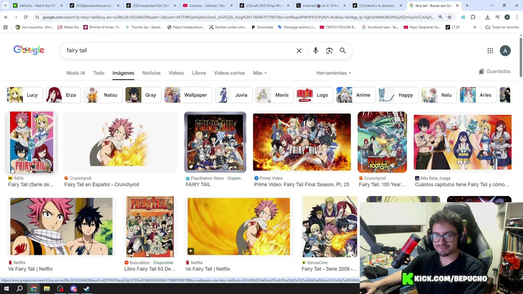Go back one page in Chrome
Screen dimensions: 523x294
click(x=6, y=17)
